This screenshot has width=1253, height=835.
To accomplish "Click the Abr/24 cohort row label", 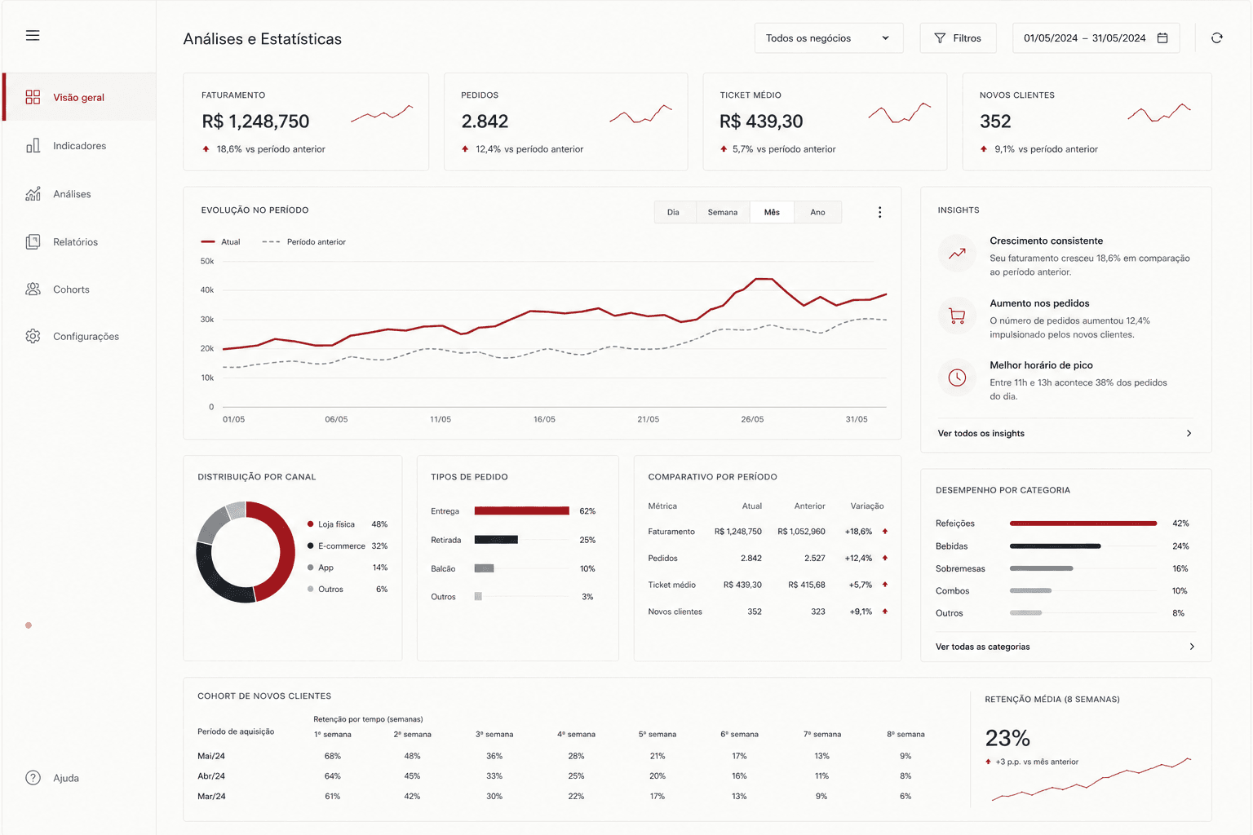I will click(211, 776).
